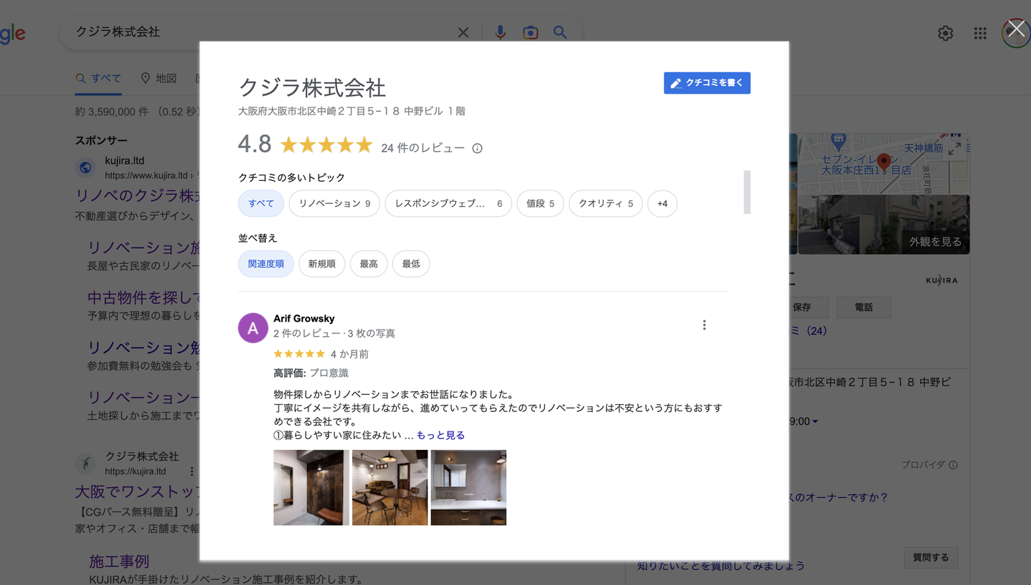Filter reviews by クオリティ topic
The width and height of the screenshot is (1031, 585).
click(606, 204)
